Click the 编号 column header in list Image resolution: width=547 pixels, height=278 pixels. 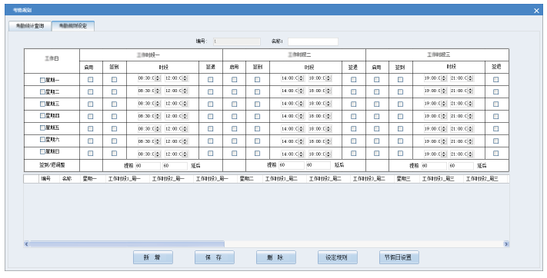pos(48,179)
